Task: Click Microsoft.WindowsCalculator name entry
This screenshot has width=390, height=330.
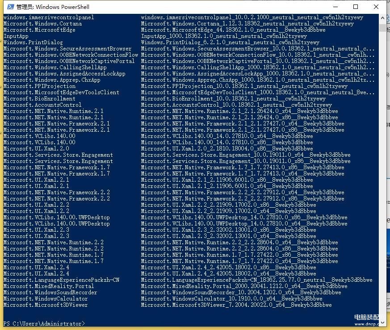Action: tap(46, 298)
